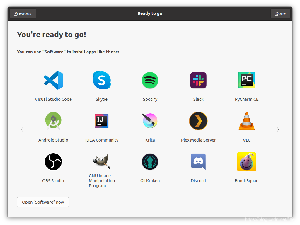Click the Plex Media Server icon
300x225 pixels.
198,121
